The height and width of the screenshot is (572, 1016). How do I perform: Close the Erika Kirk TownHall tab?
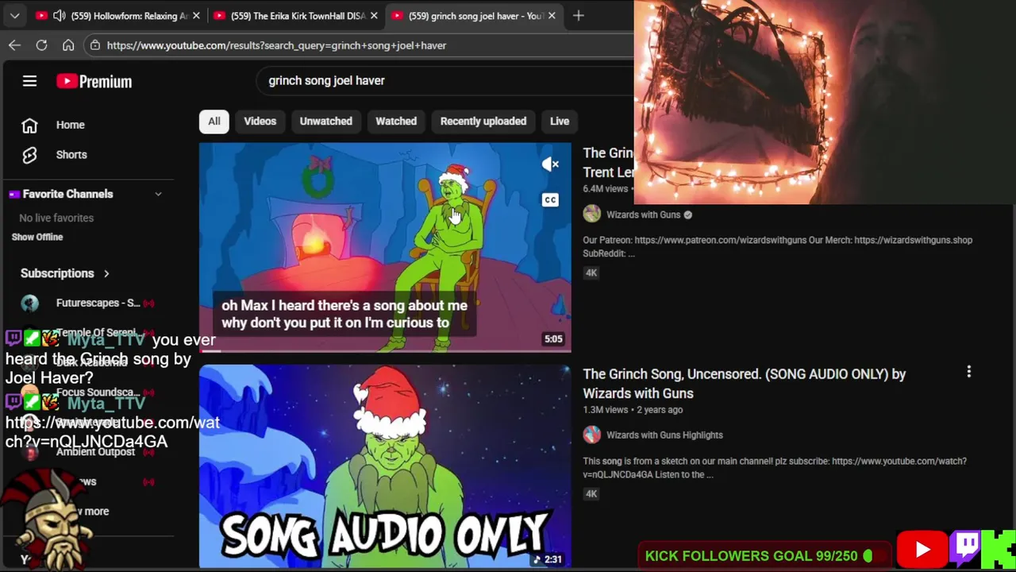tap(374, 15)
